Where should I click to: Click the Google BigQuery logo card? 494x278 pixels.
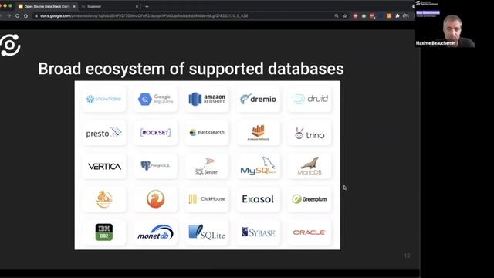(x=155, y=100)
